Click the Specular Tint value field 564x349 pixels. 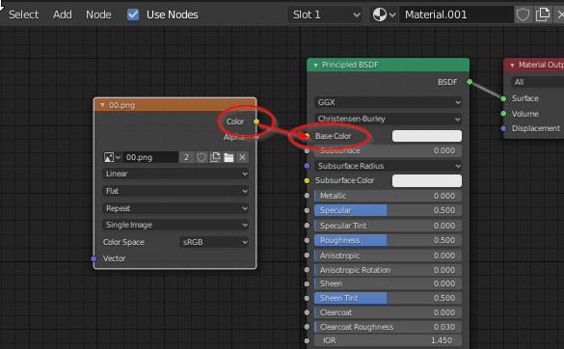pyautogui.click(x=388, y=226)
